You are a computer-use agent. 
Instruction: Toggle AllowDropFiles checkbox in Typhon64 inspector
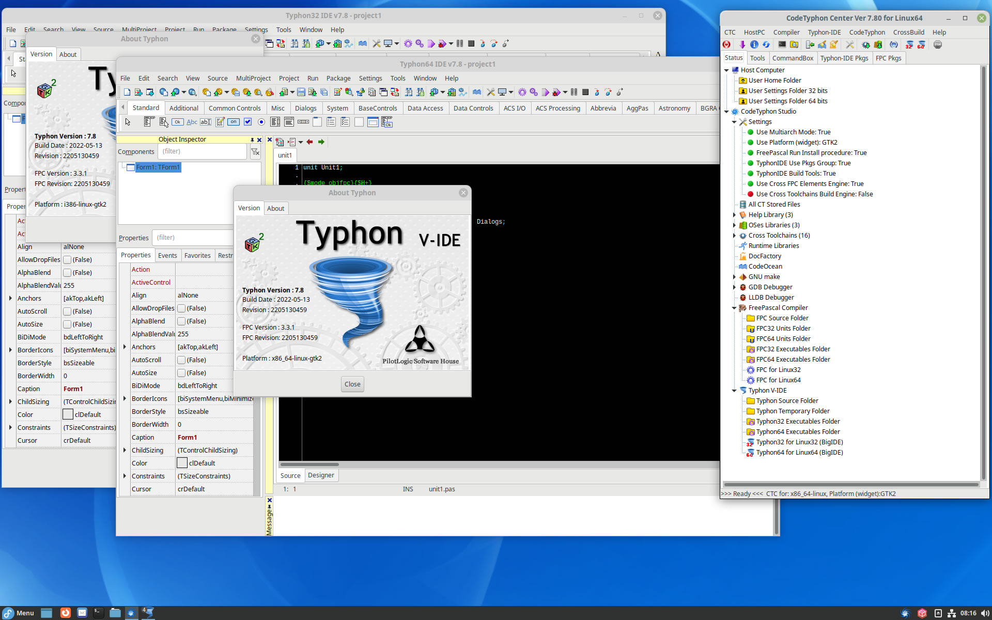182,308
